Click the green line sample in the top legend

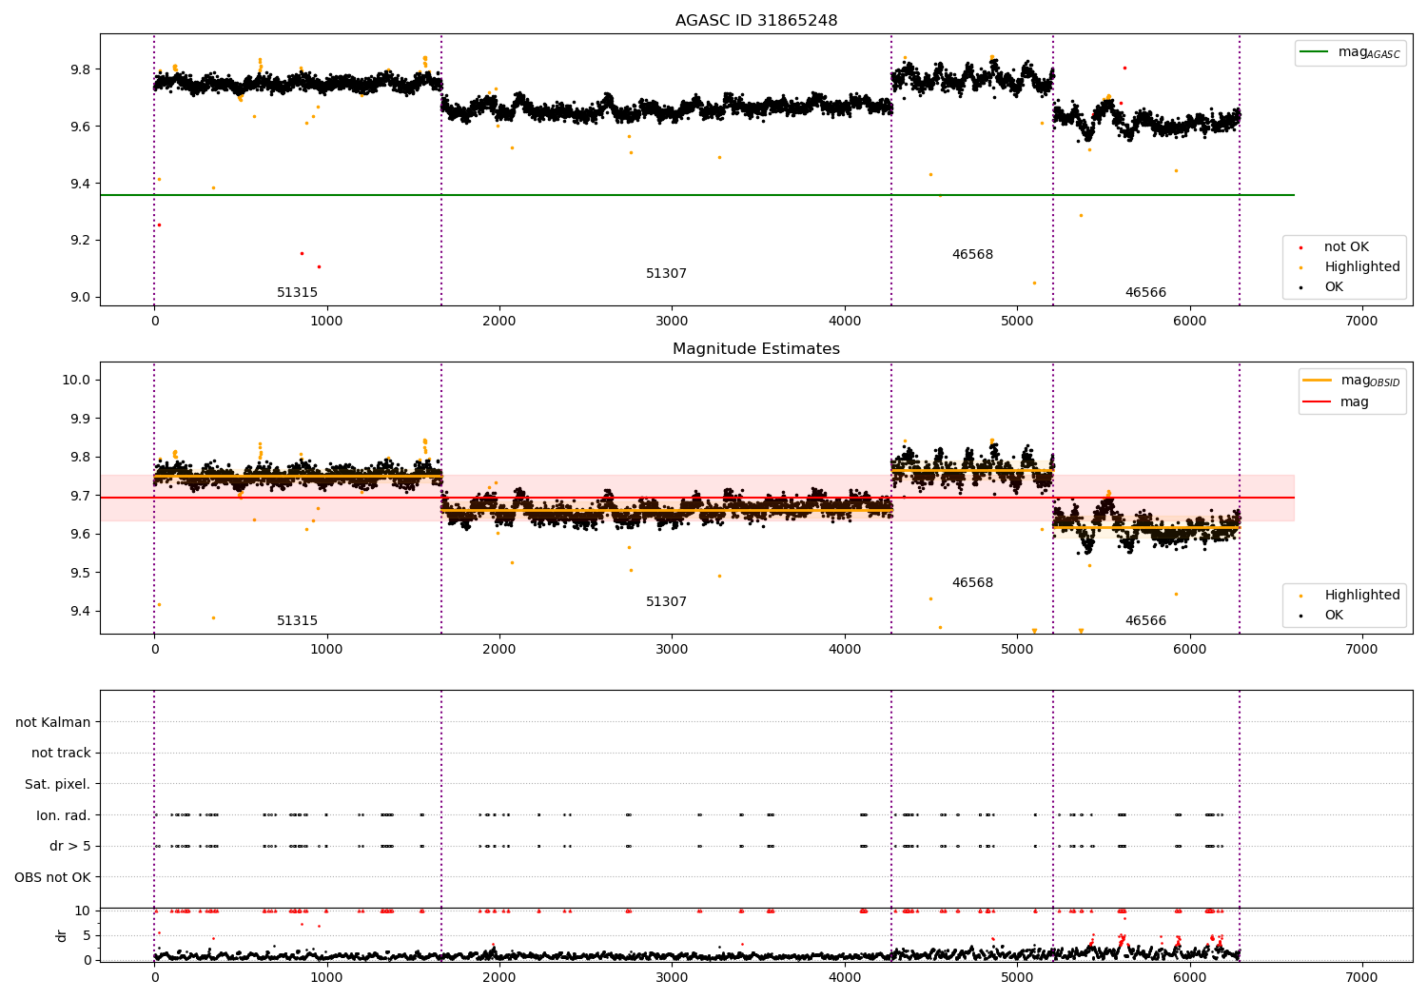[x=1315, y=52]
